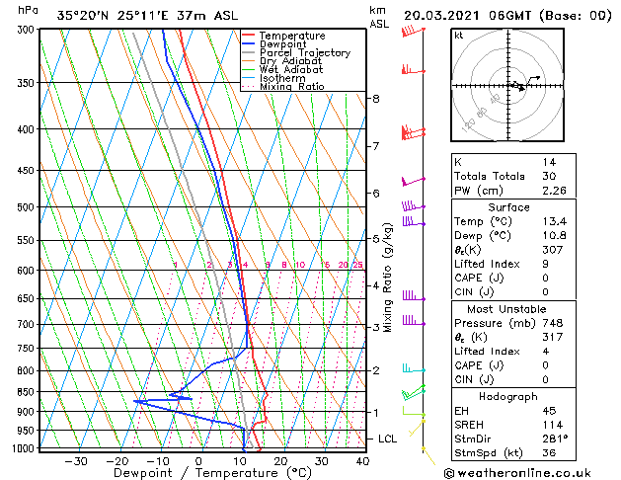Click the LCL marker label
621x480 pixels.
tap(387, 439)
